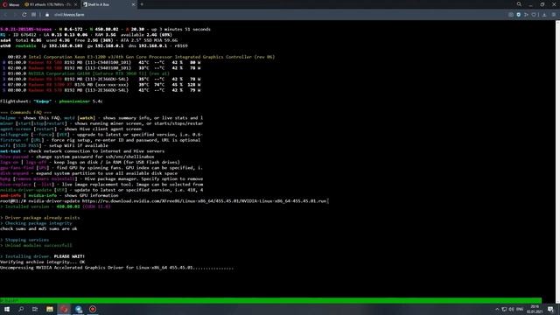
Task: Open the Opera menu button
Action: (10, 4)
